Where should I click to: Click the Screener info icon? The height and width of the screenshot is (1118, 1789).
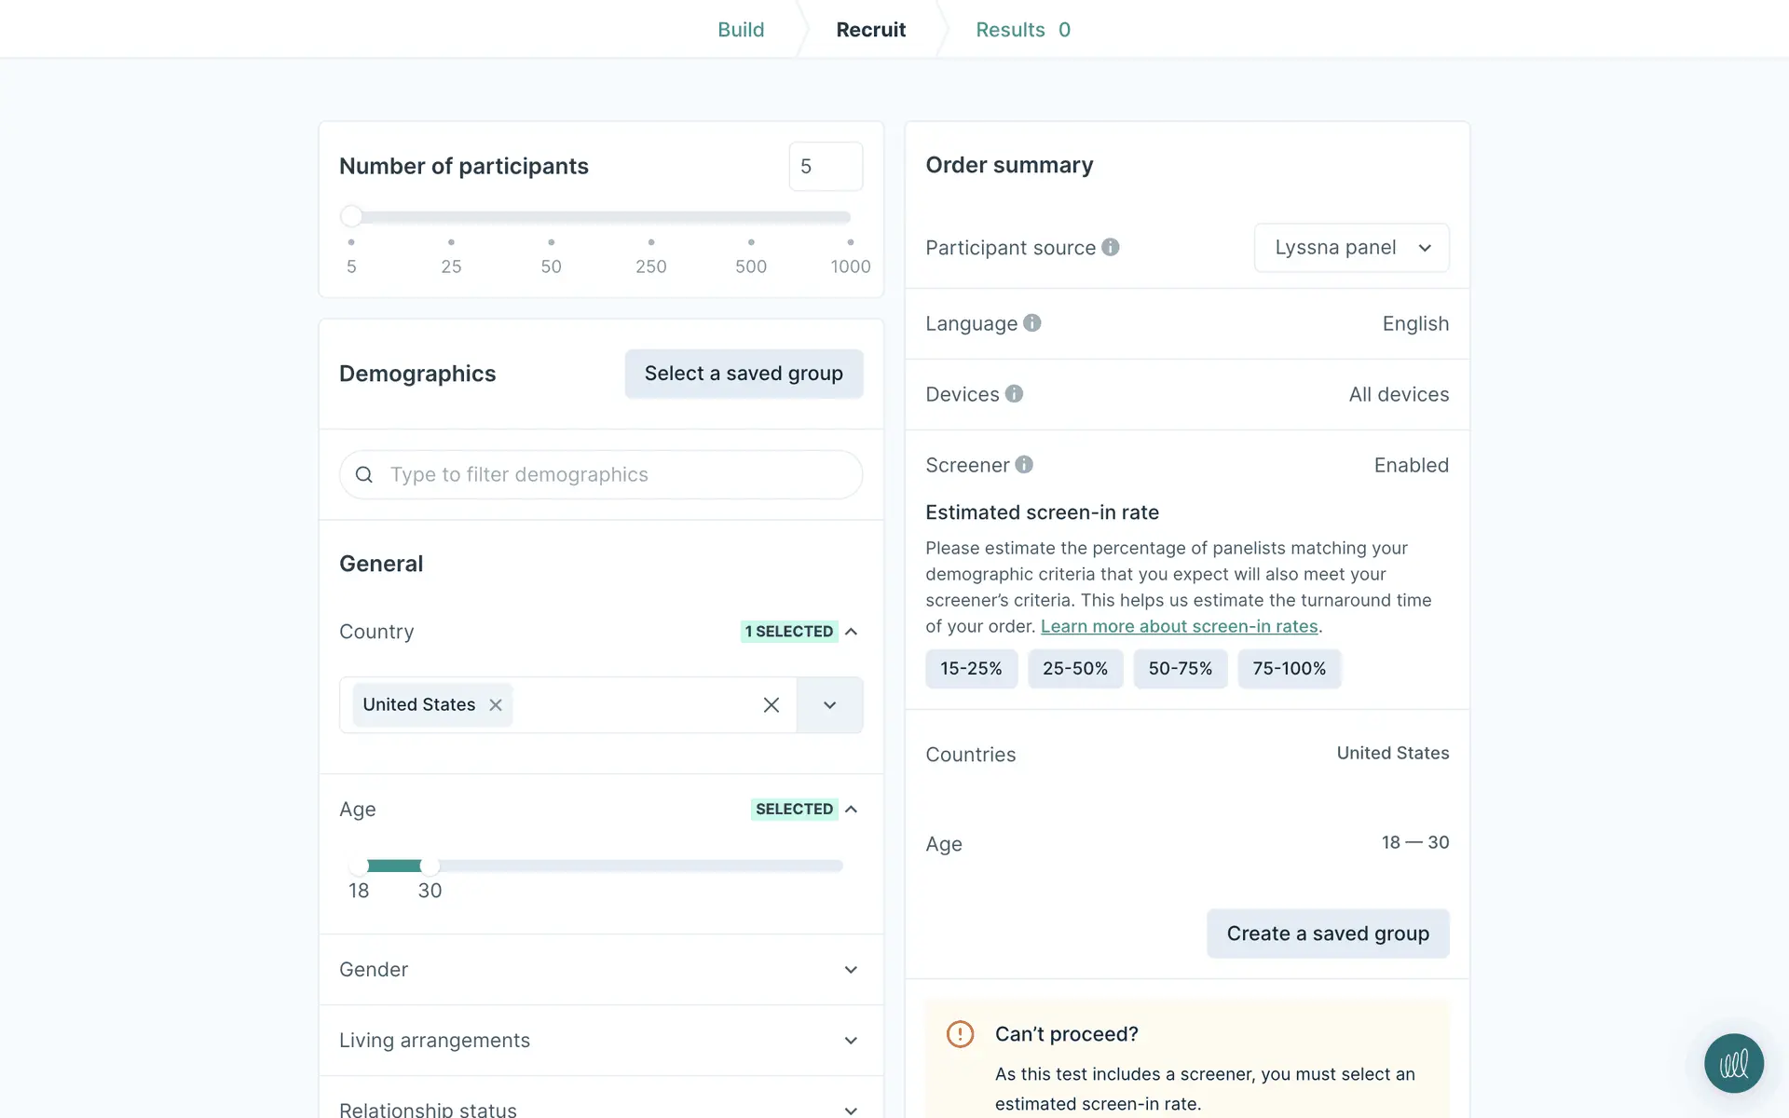1023,464
